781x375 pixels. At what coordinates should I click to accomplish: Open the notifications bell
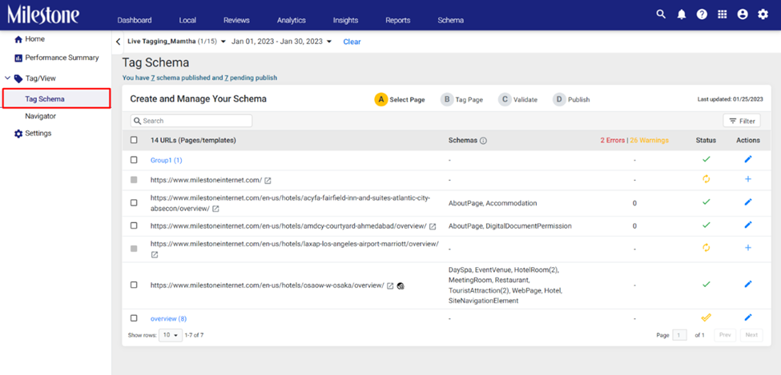(682, 14)
